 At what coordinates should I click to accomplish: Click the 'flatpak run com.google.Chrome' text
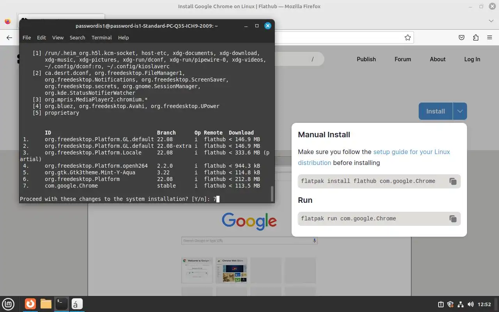(349, 218)
